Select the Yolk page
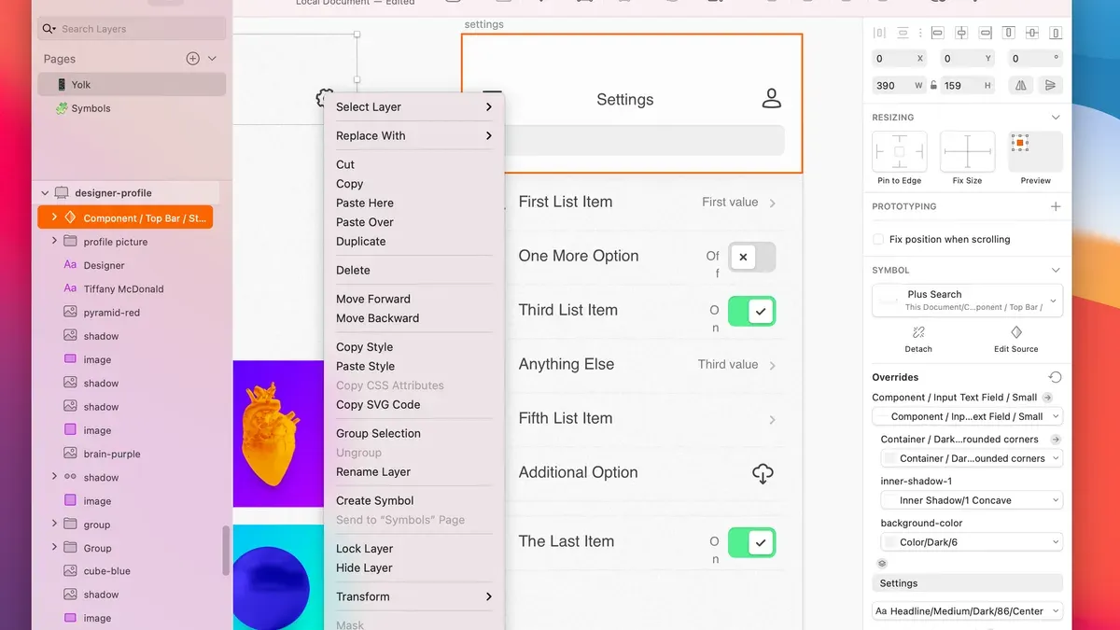 point(132,84)
